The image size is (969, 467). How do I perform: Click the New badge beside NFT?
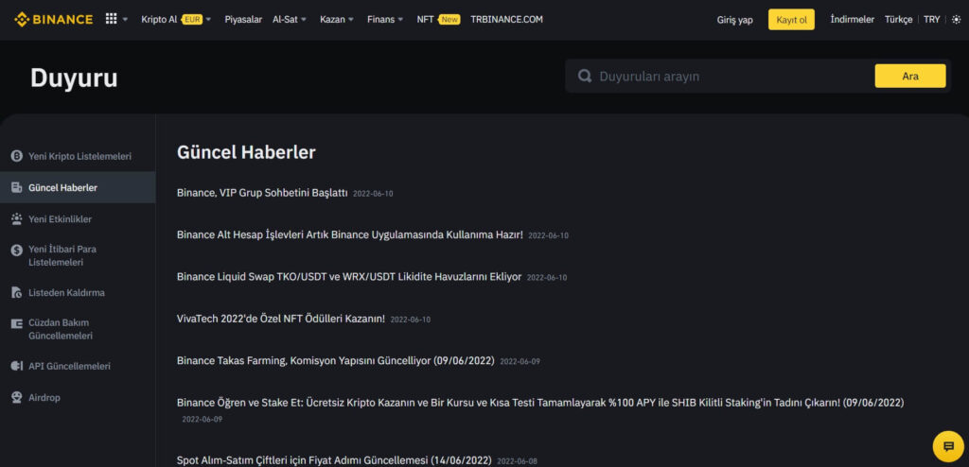pyautogui.click(x=449, y=20)
